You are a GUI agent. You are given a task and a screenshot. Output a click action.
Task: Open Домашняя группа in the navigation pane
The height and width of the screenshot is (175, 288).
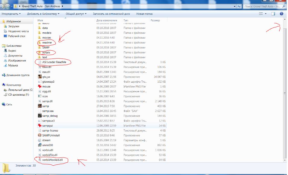(x=18, y=75)
